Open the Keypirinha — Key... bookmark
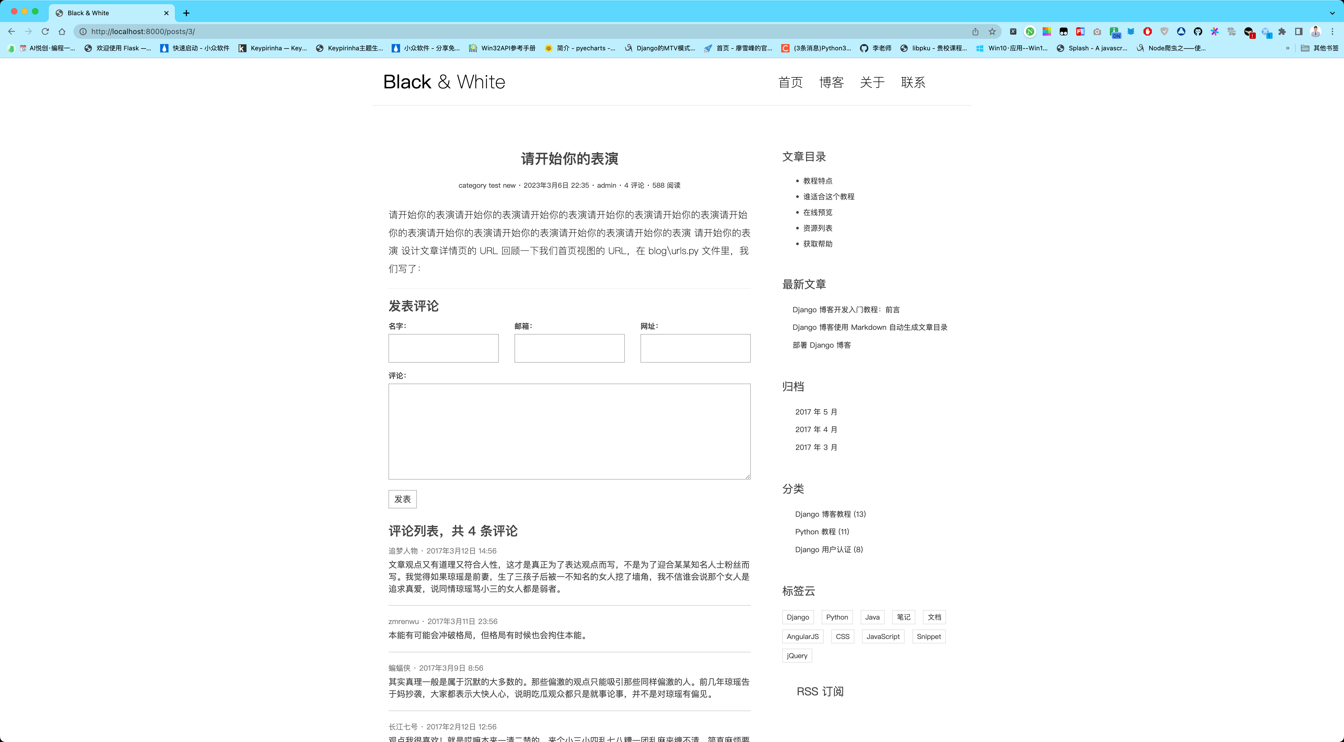Screen dimensions: 1344x742 pyautogui.click(x=273, y=48)
